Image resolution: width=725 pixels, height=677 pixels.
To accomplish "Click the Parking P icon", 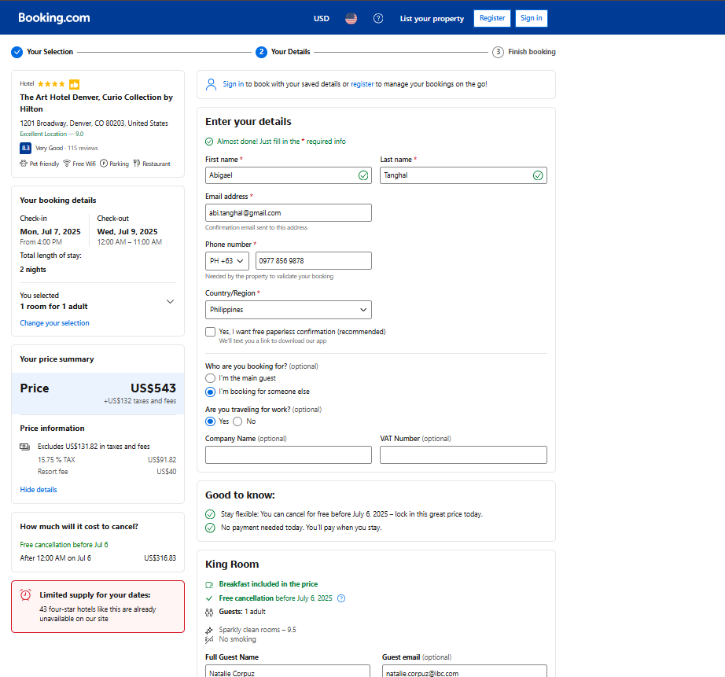I will [104, 164].
